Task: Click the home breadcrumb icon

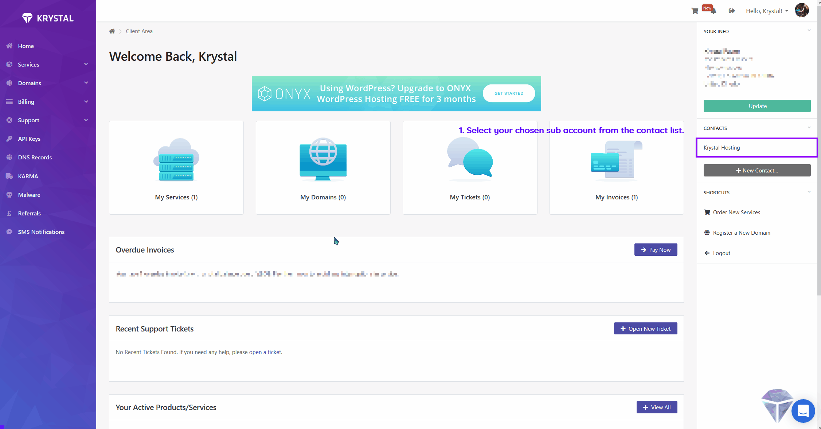Action: (x=112, y=31)
